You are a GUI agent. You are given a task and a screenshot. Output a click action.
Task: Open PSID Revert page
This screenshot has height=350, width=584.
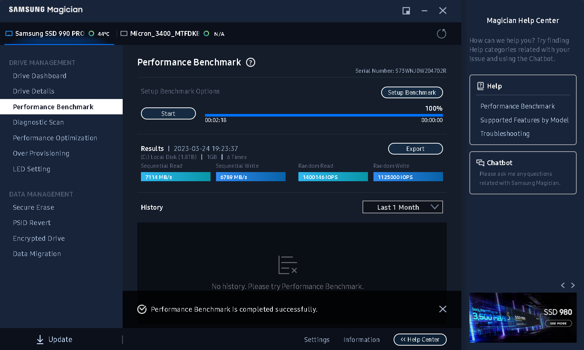pos(32,223)
